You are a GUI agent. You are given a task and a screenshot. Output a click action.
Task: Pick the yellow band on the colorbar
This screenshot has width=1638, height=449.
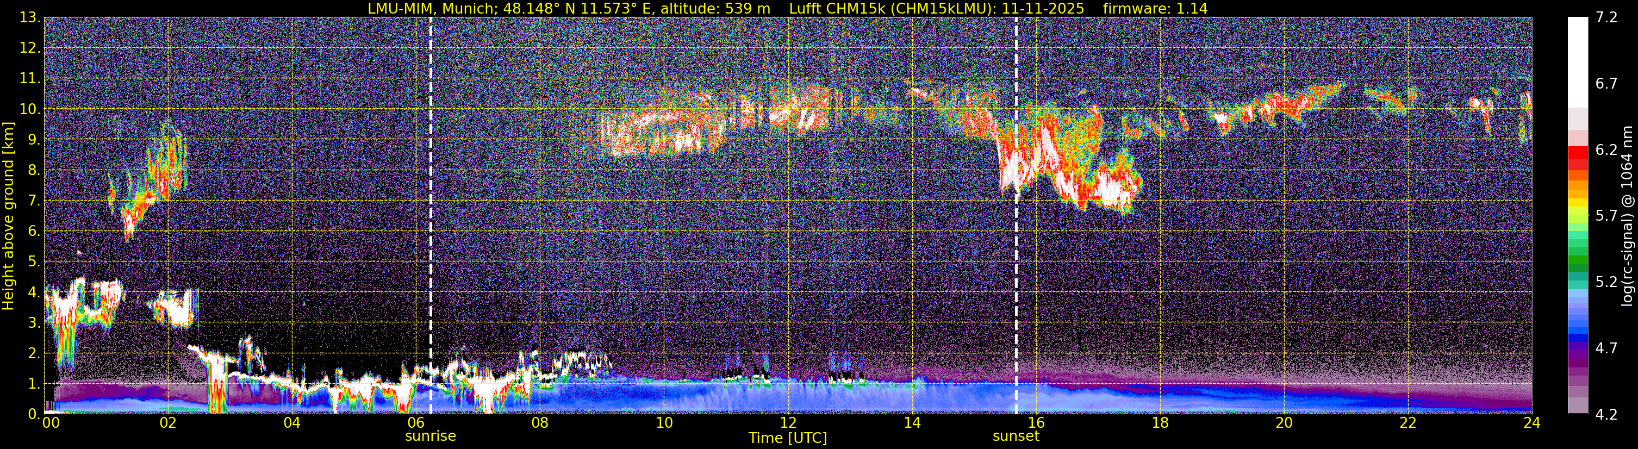1578,203
